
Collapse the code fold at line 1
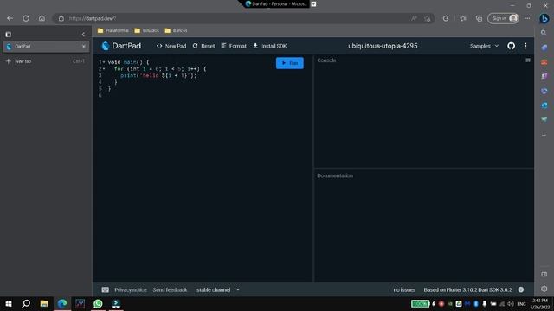pos(104,62)
